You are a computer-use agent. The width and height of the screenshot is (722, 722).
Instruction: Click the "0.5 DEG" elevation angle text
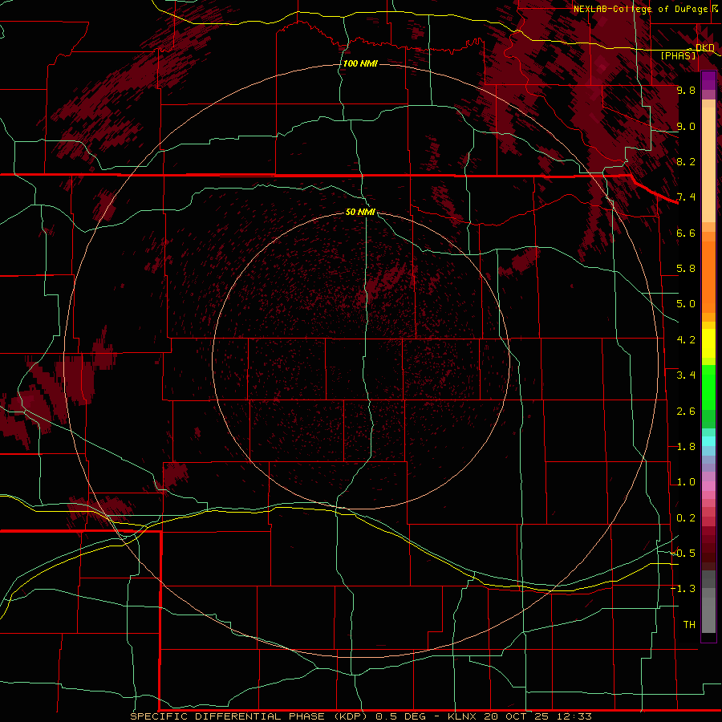coord(400,716)
